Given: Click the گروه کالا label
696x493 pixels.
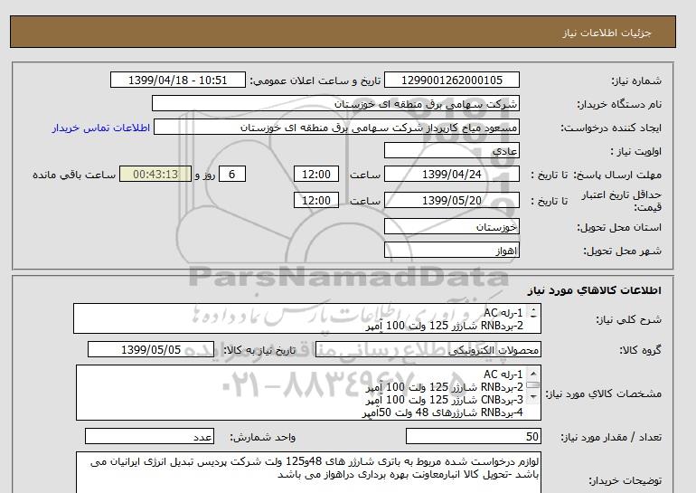Looking at the screenshot, I should point(640,350).
